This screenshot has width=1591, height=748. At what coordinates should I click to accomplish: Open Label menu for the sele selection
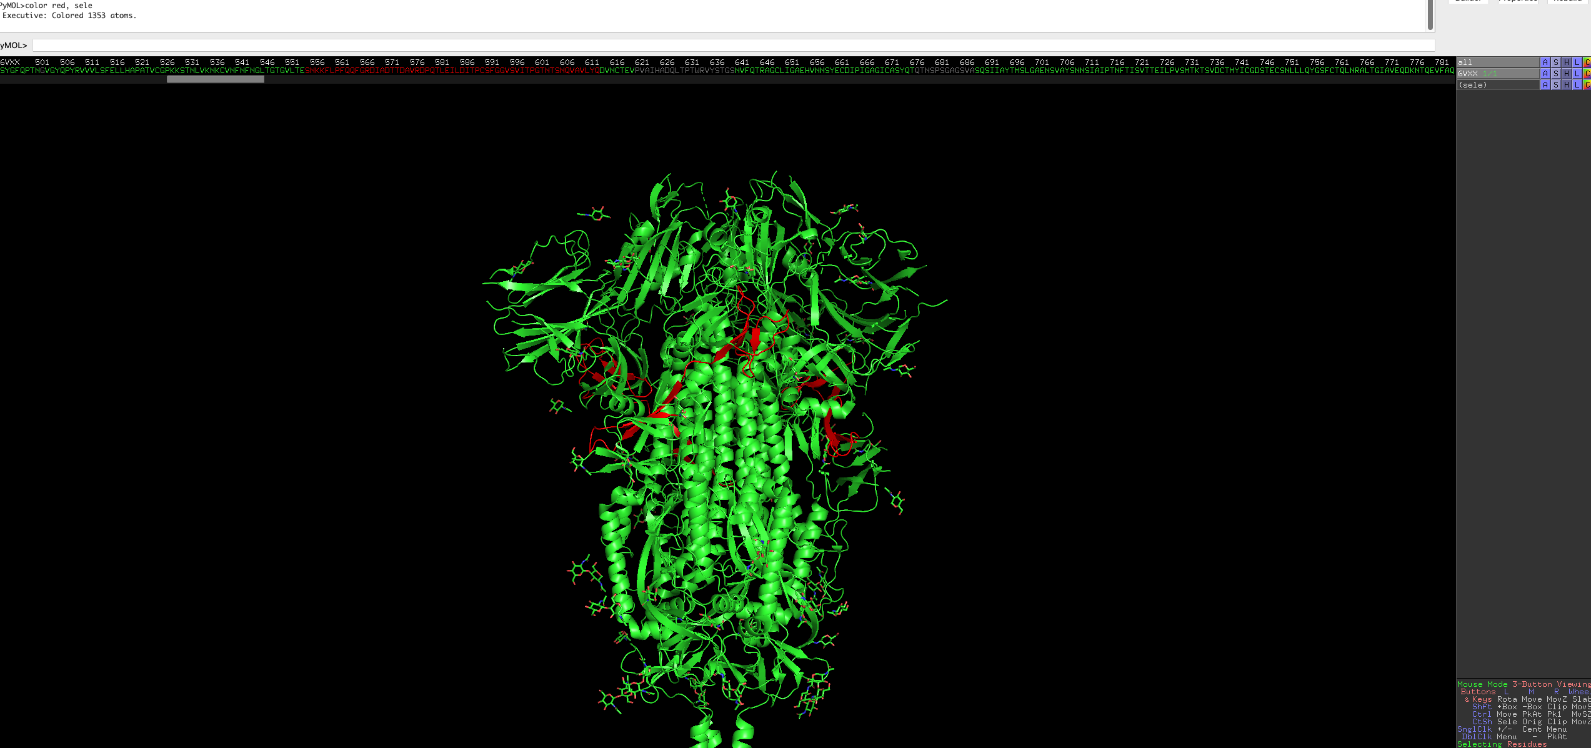pyautogui.click(x=1577, y=85)
